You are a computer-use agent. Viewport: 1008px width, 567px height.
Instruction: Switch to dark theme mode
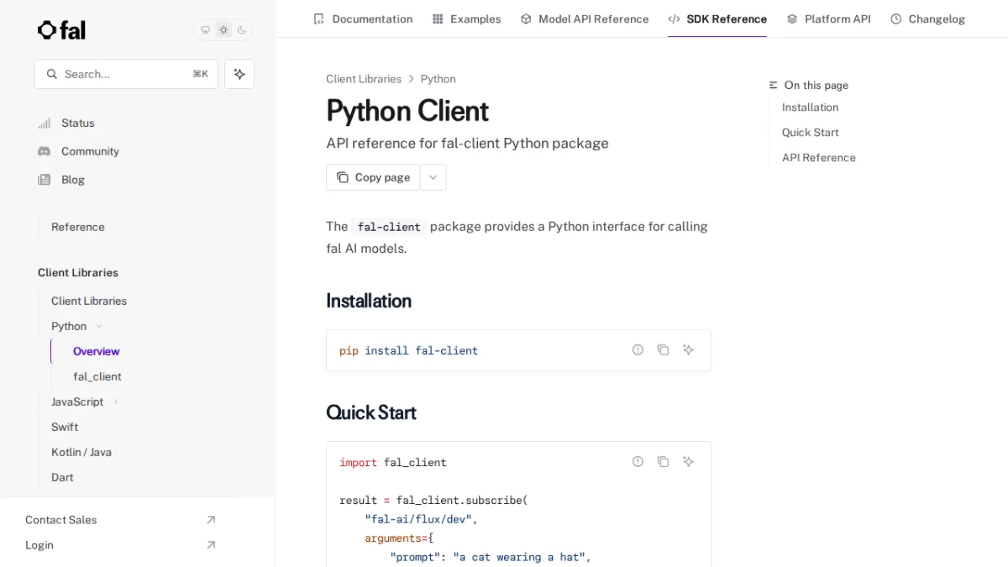pos(242,30)
